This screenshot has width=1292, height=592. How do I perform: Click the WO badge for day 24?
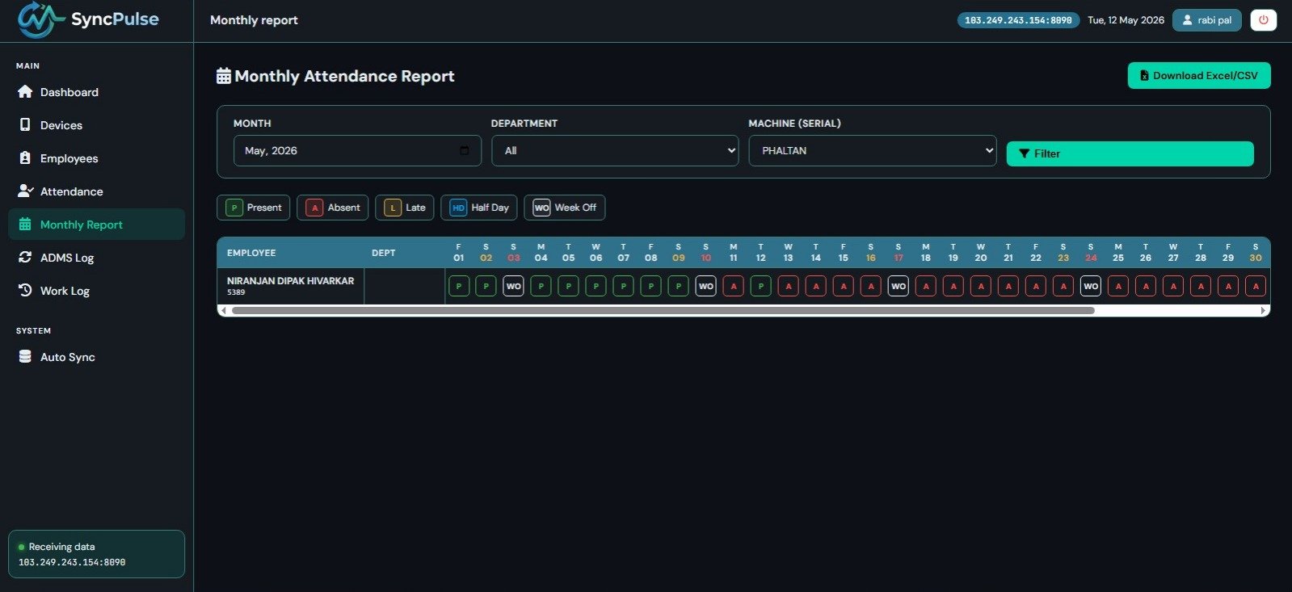[x=1091, y=286]
